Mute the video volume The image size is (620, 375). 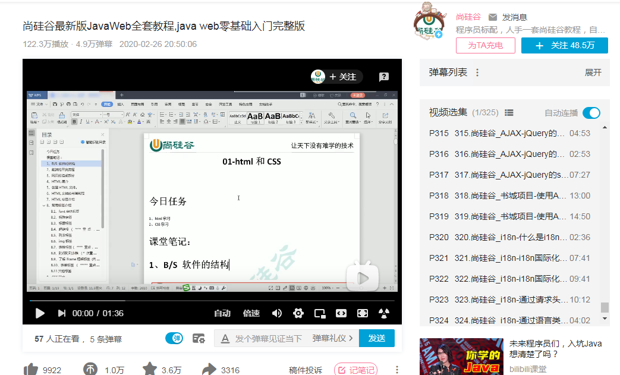click(275, 313)
